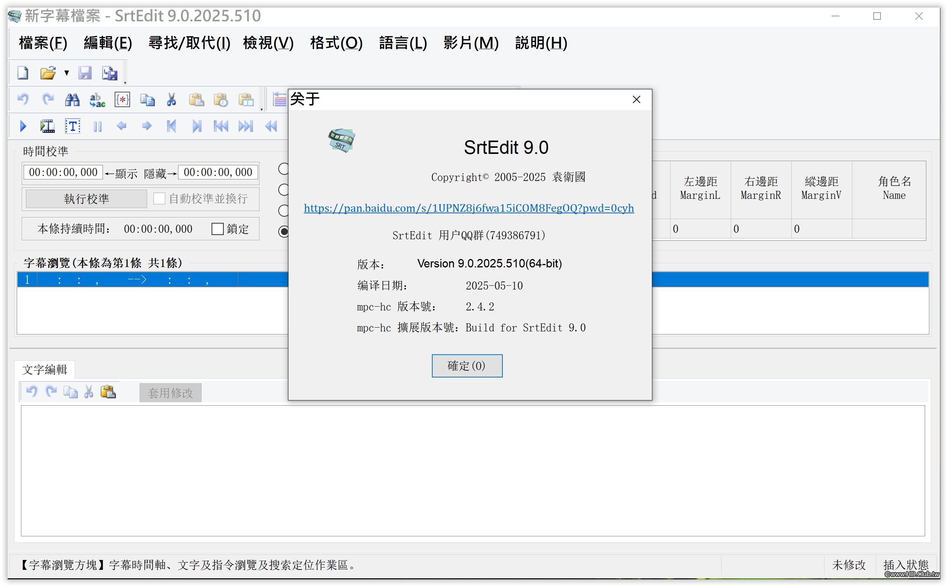The height and width of the screenshot is (587, 948).
Task: Click the left arrow step-back icon
Action: coord(122,126)
